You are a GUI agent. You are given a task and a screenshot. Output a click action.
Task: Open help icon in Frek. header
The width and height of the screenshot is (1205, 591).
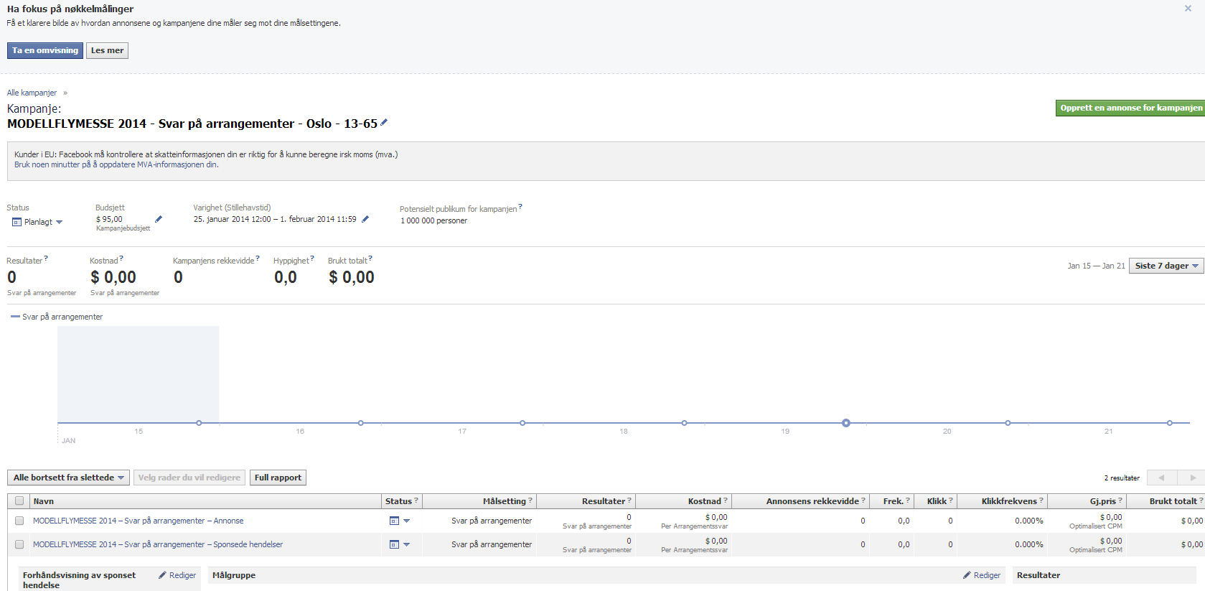pyautogui.click(x=908, y=500)
